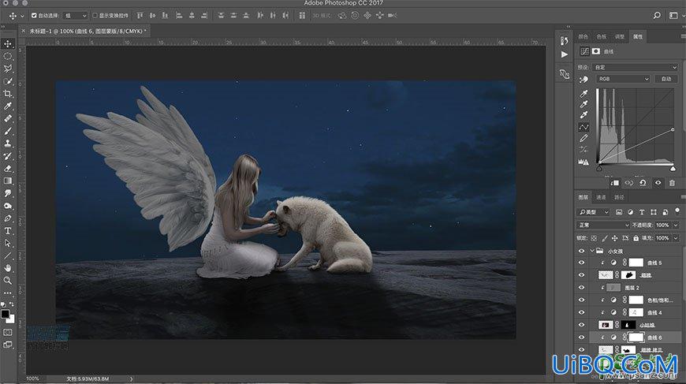The width and height of the screenshot is (686, 384).
Task: Delete the adjustment layer with the trash icon
Action: pyautogui.click(x=672, y=183)
